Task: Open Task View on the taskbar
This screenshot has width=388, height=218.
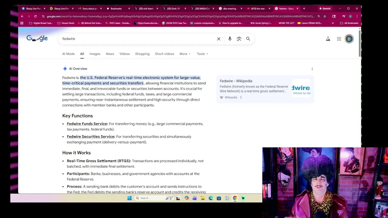Action: (x=178, y=198)
